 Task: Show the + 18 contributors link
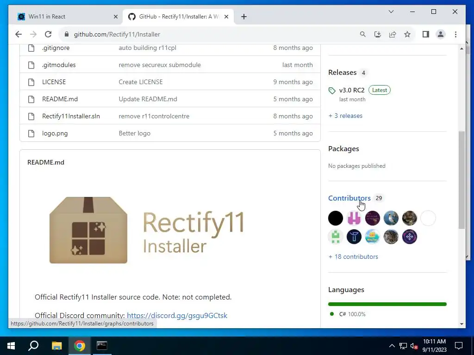(353, 257)
